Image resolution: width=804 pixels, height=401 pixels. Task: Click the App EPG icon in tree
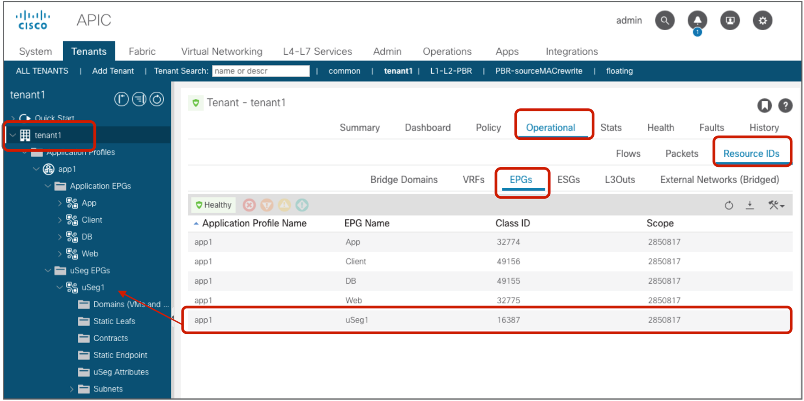click(72, 203)
